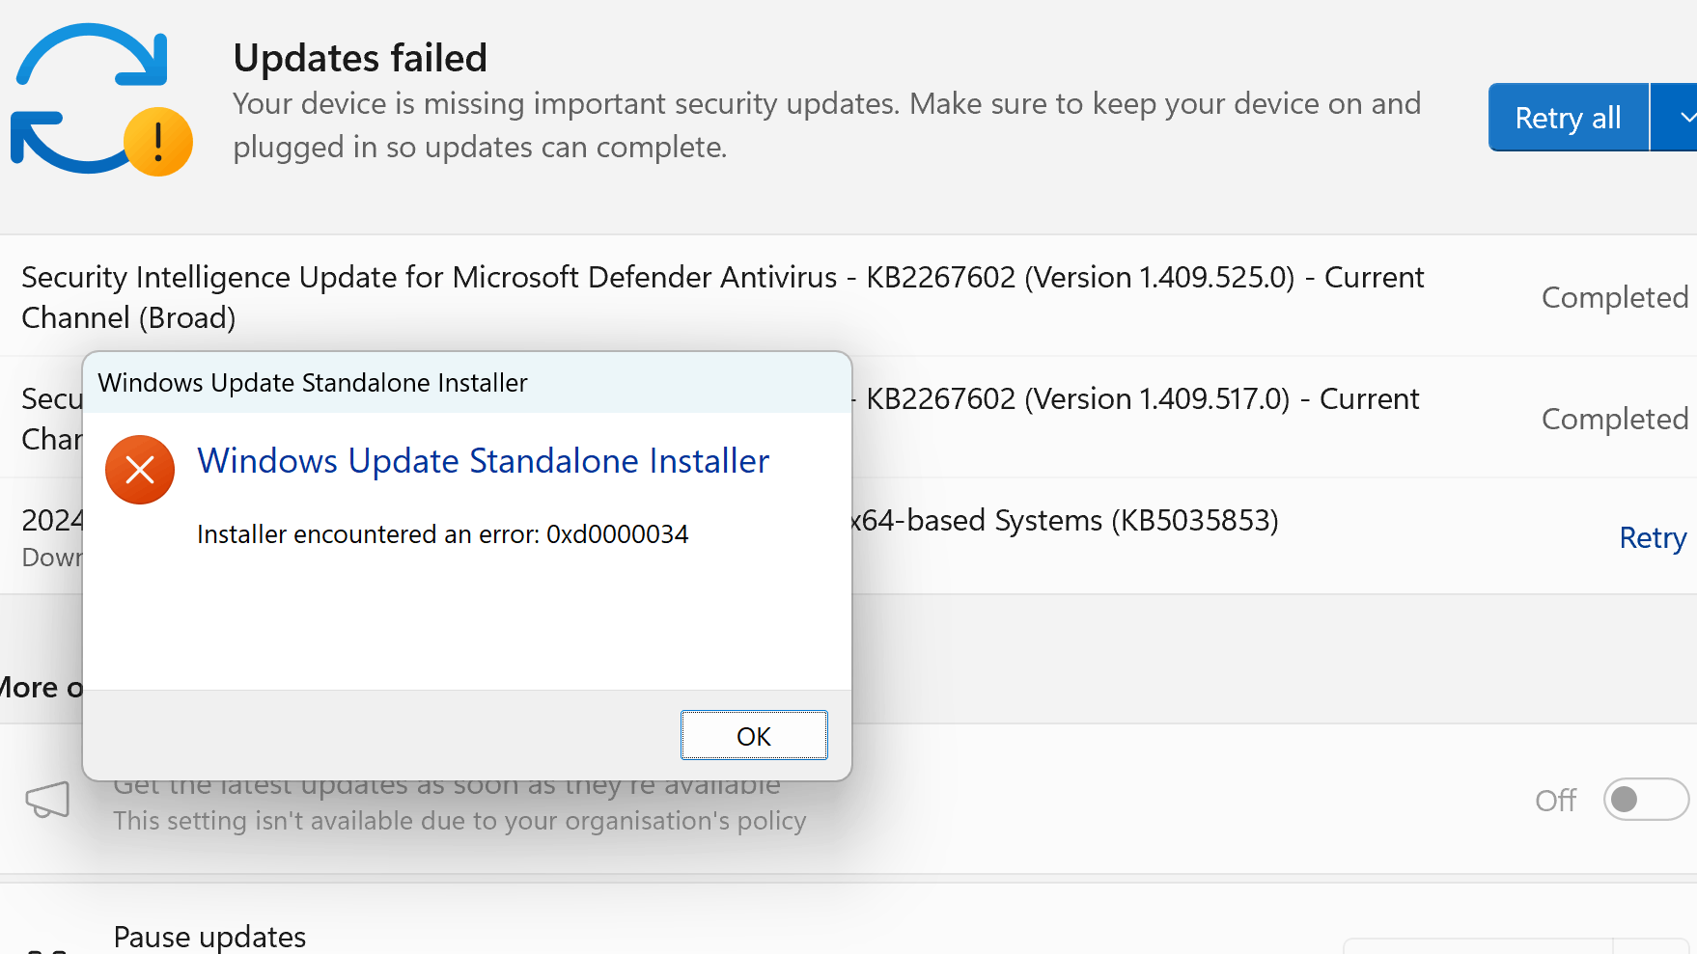Select the Defender update version 1.409.525.0 entry

[722, 296]
